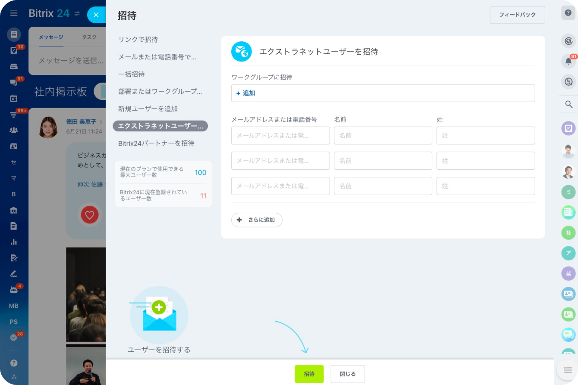Open the Calendar icon in left sidebar
This screenshot has height=385, width=578.
click(14, 98)
